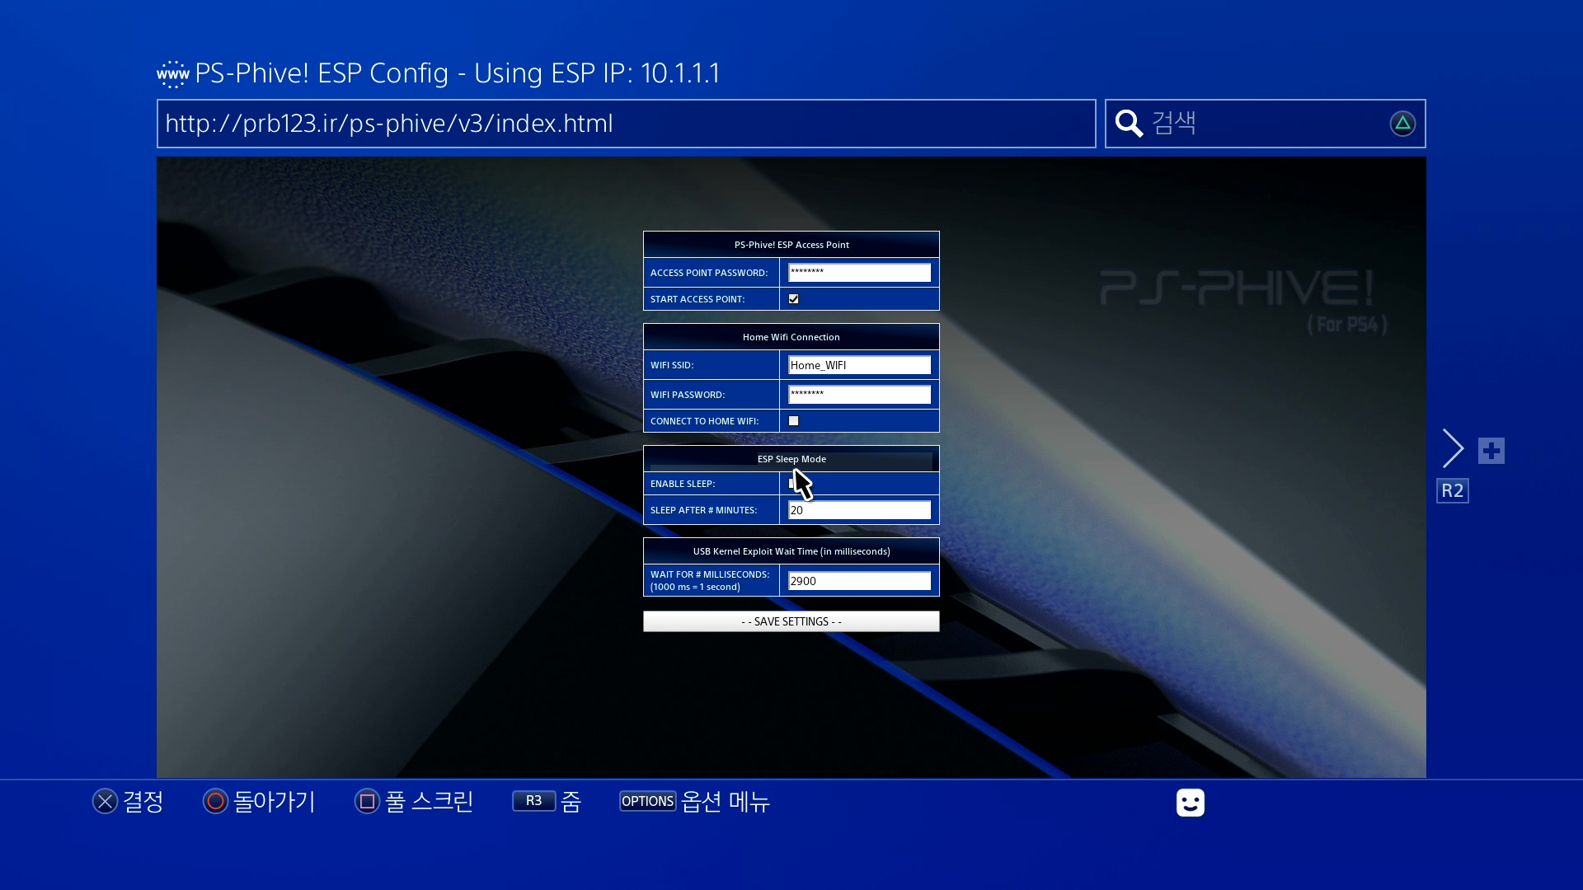The height and width of the screenshot is (890, 1583).
Task: Click the Sleep After # Minutes field
Action: pyautogui.click(x=860, y=510)
